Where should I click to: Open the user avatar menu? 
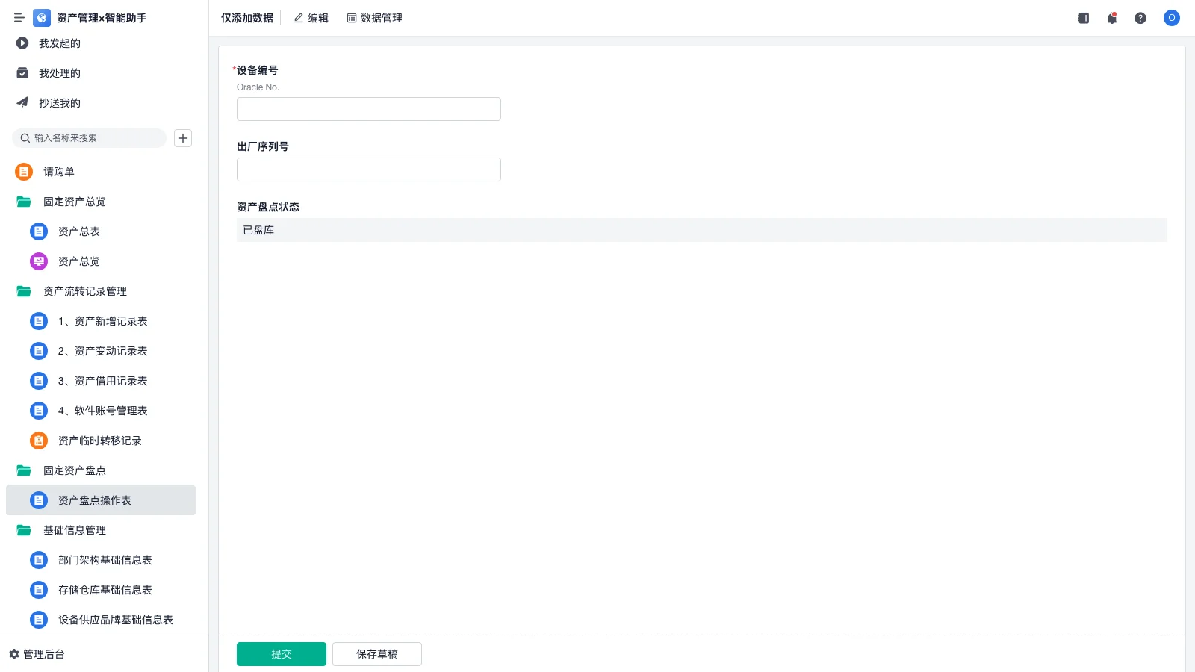click(x=1172, y=18)
